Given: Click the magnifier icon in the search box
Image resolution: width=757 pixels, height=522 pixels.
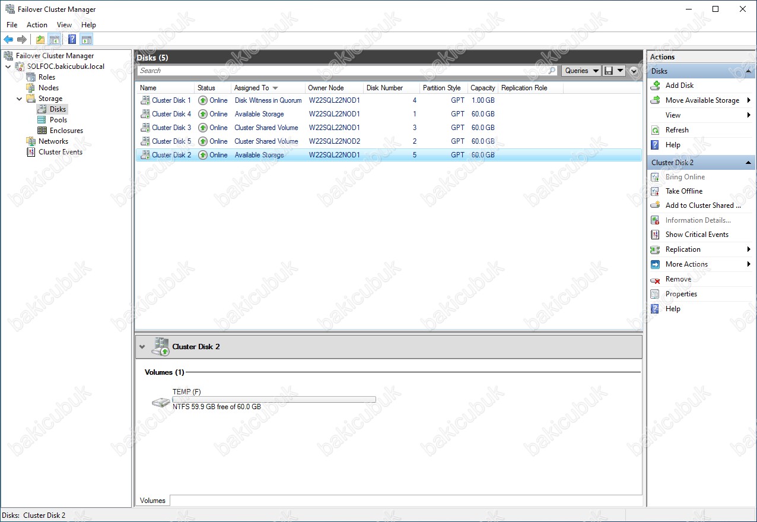Looking at the screenshot, I should (x=552, y=71).
